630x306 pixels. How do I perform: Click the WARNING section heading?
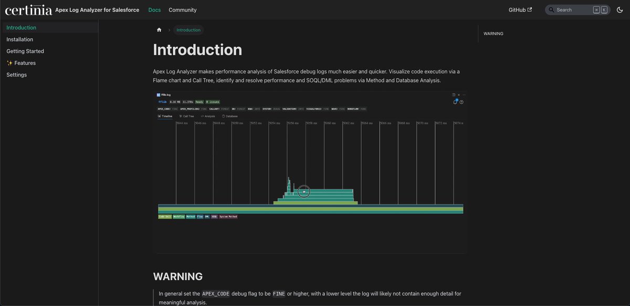(x=177, y=276)
